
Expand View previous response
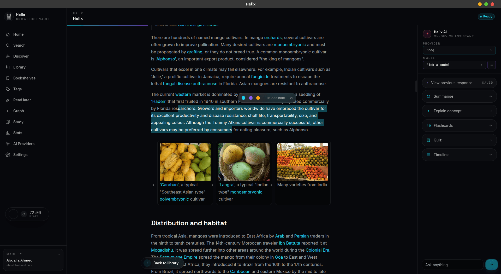(459, 83)
